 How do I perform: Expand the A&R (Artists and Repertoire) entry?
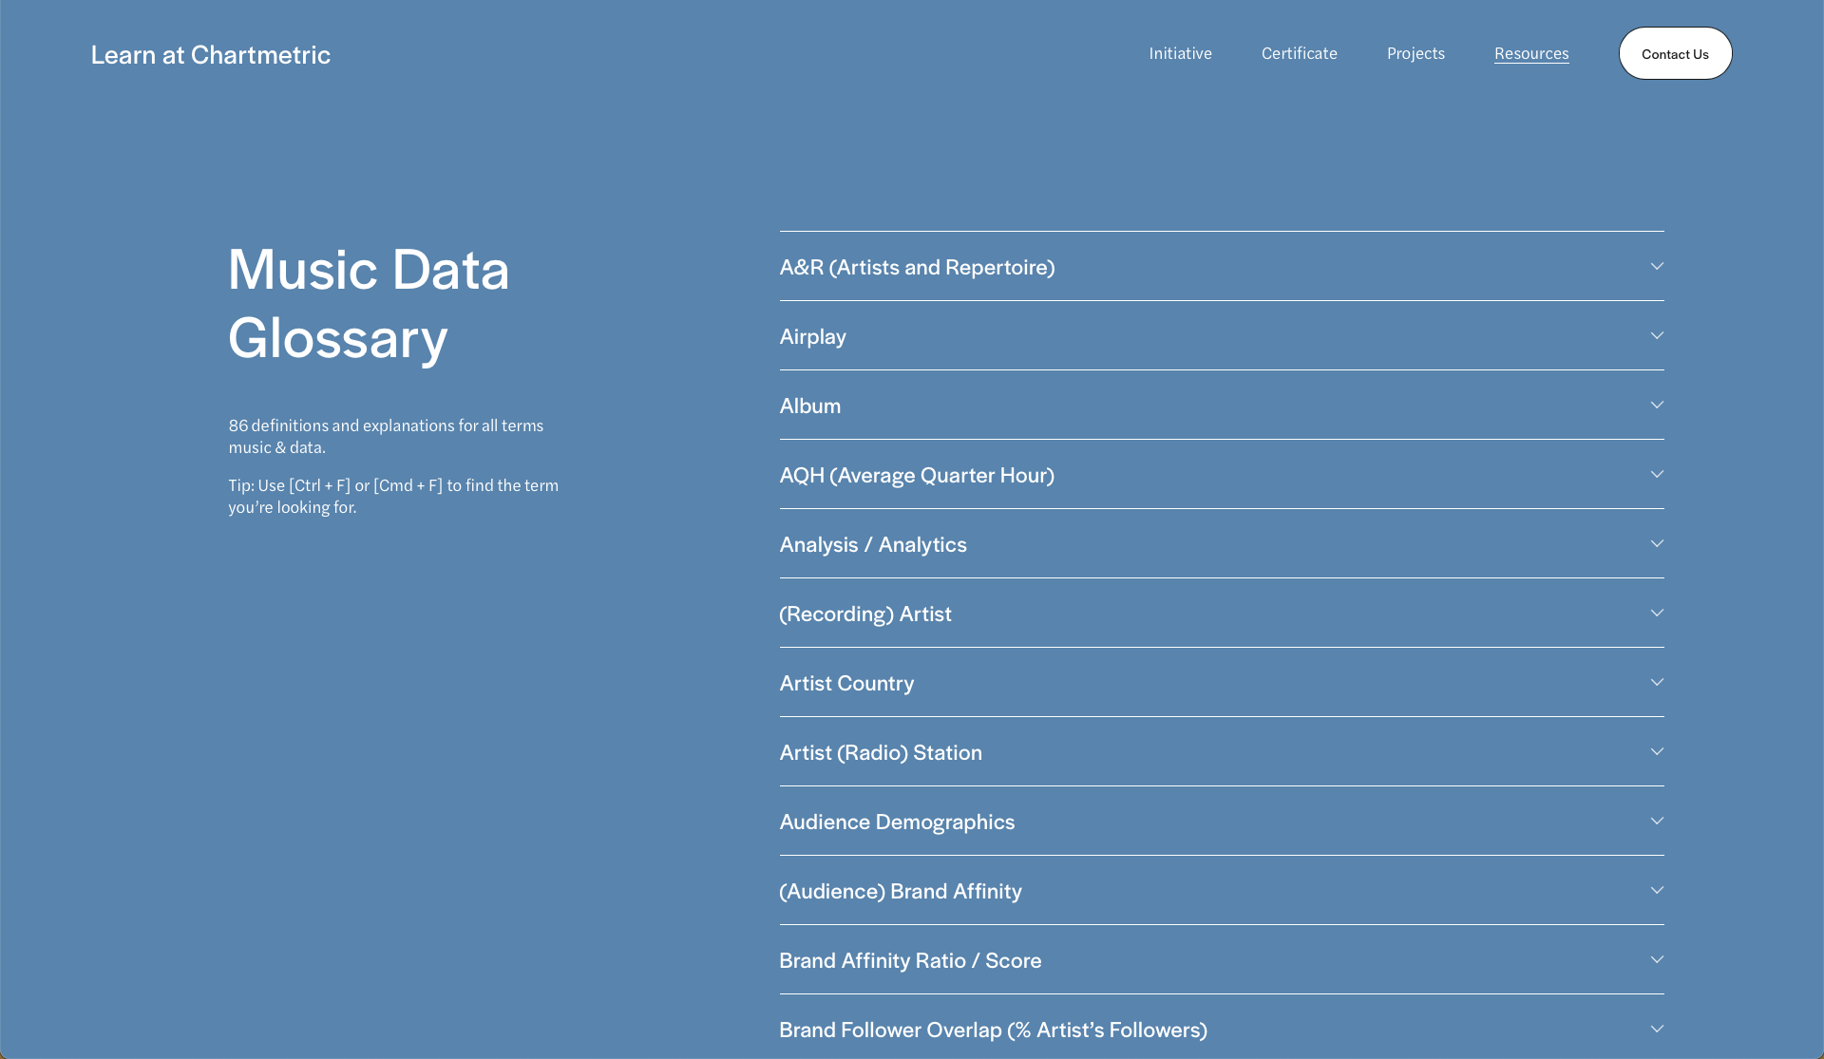click(x=917, y=268)
